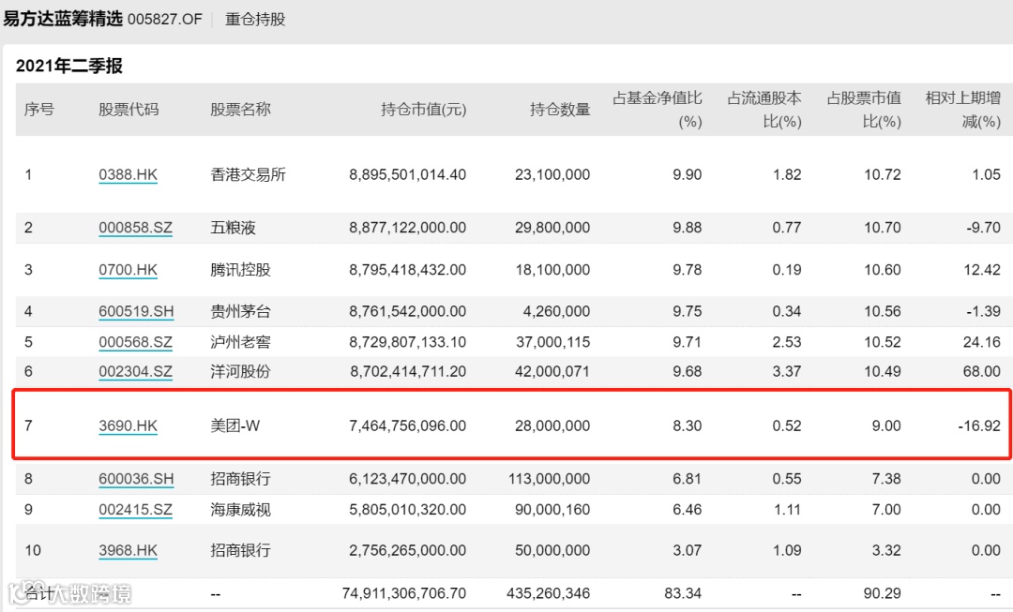This screenshot has width=1013, height=612.
Task: Click total holding quantity 435,260,346
Action: [549, 592]
